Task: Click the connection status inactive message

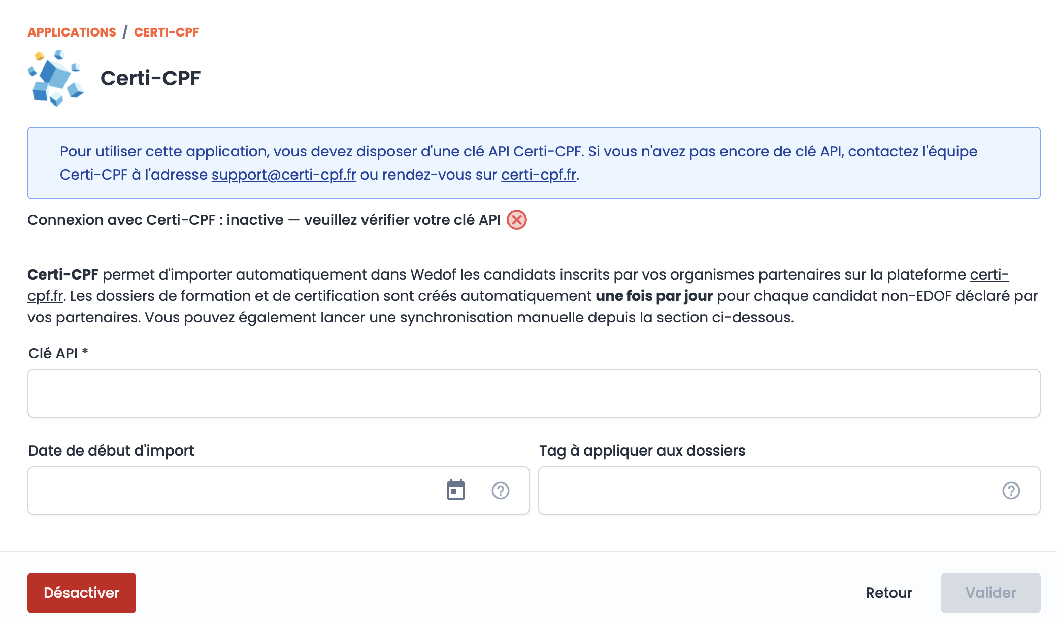Action: 264,220
